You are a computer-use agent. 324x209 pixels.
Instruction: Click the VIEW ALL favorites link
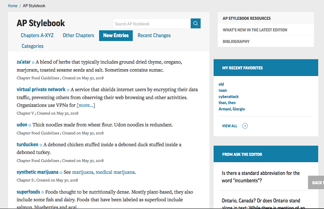pyautogui.click(x=229, y=126)
